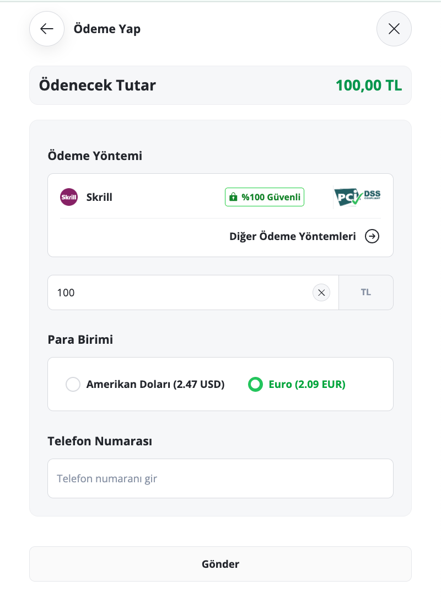Click the Euro (2.09 EUR) label
This screenshot has width=441, height=607.
coord(306,385)
